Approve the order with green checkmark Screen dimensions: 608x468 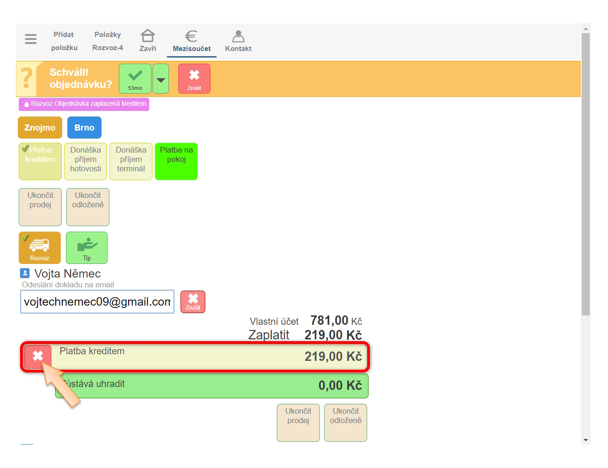pos(135,79)
